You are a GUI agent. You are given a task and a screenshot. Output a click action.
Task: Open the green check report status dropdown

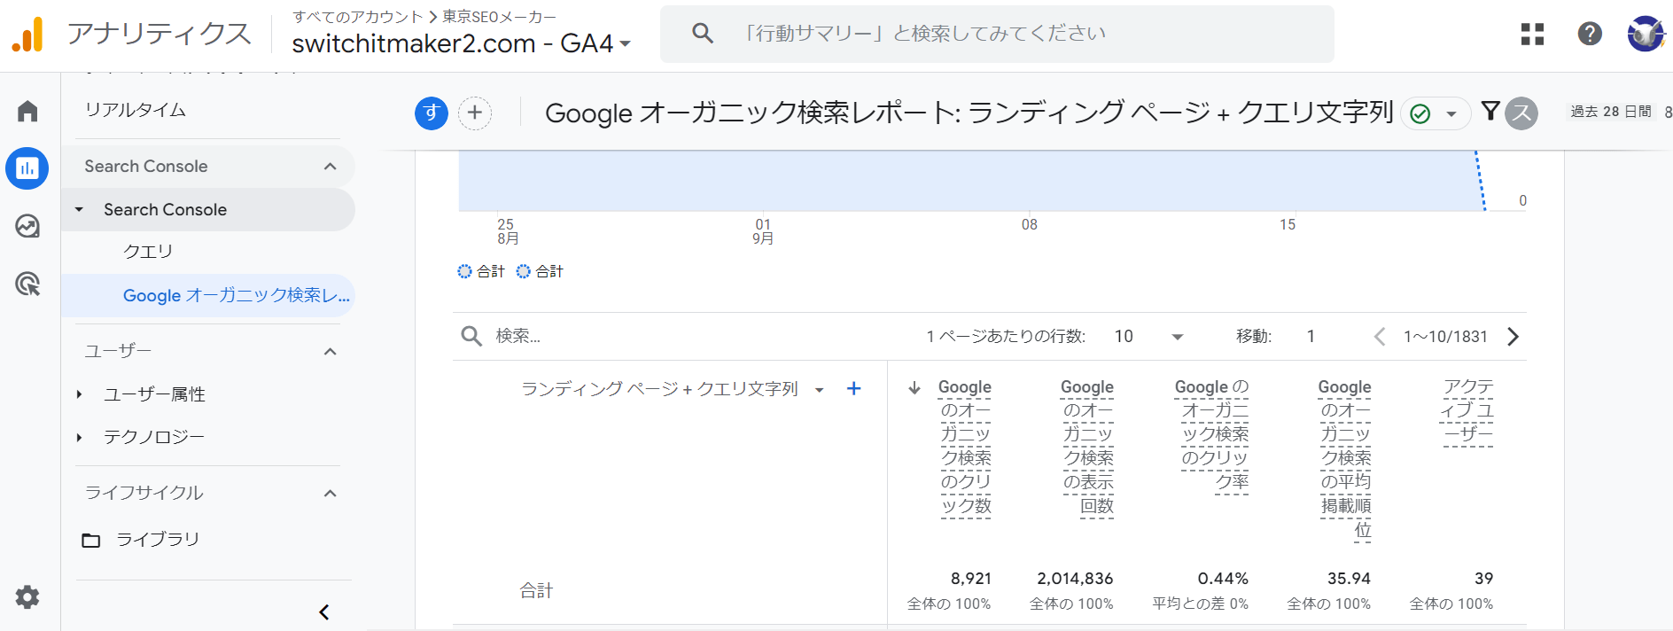(x=1436, y=113)
